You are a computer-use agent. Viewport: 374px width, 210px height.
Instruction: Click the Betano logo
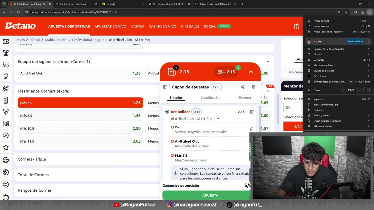[x=20, y=26]
